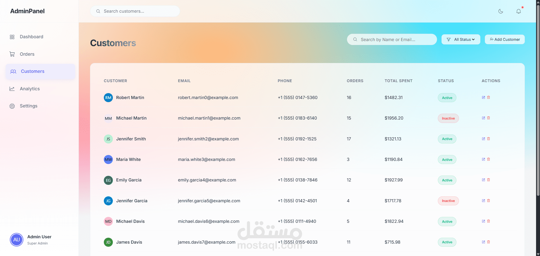
Task: Edit Michael Martin's customer record
Action: pos(483,118)
